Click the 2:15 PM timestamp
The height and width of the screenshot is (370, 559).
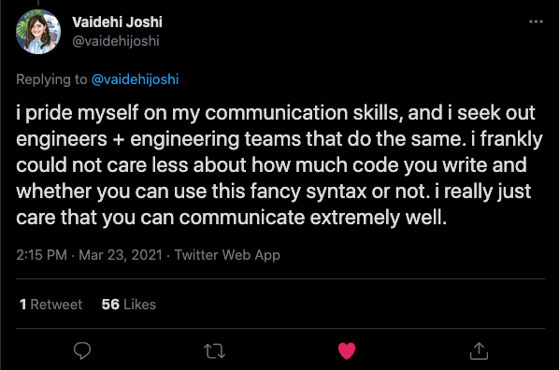(41, 255)
